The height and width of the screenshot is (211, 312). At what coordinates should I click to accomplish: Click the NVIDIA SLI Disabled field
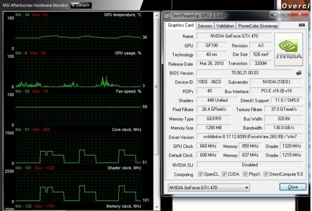click(250, 165)
